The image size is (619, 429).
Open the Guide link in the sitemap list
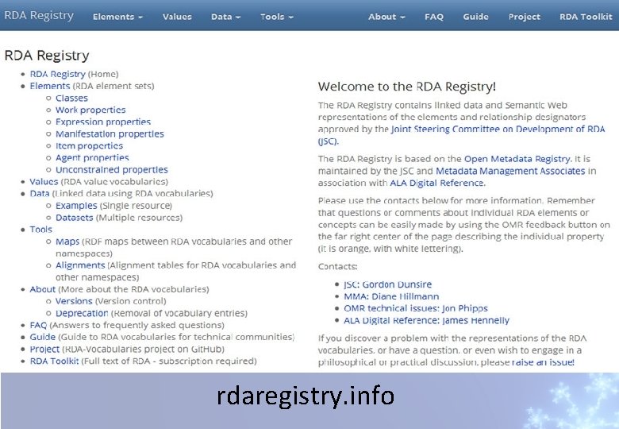[43, 337]
